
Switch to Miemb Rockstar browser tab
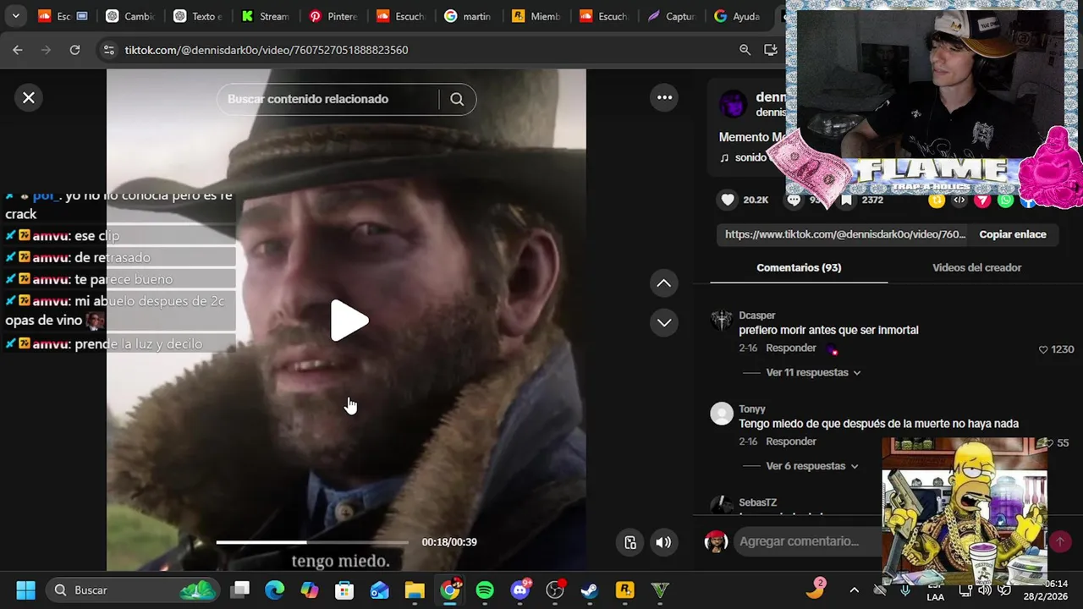[x=536, y=16]
